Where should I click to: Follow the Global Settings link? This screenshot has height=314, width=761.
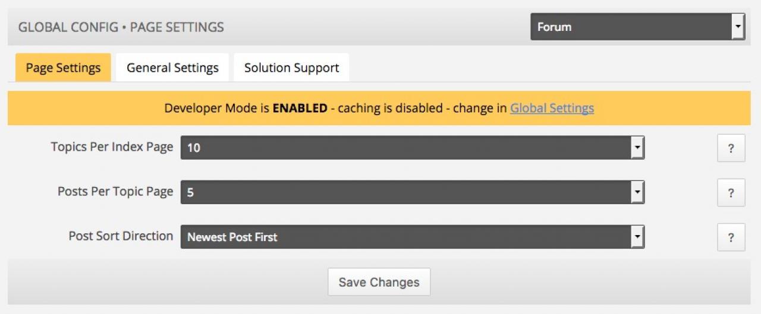552,108
